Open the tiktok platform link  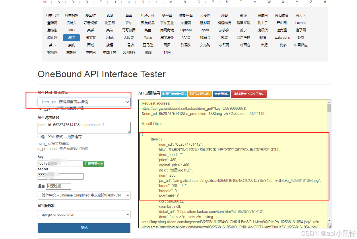[x=110, y=38]
